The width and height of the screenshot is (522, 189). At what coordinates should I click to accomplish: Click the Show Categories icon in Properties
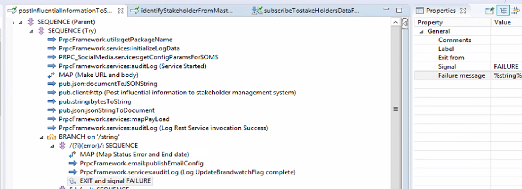[x=503, y=11]
